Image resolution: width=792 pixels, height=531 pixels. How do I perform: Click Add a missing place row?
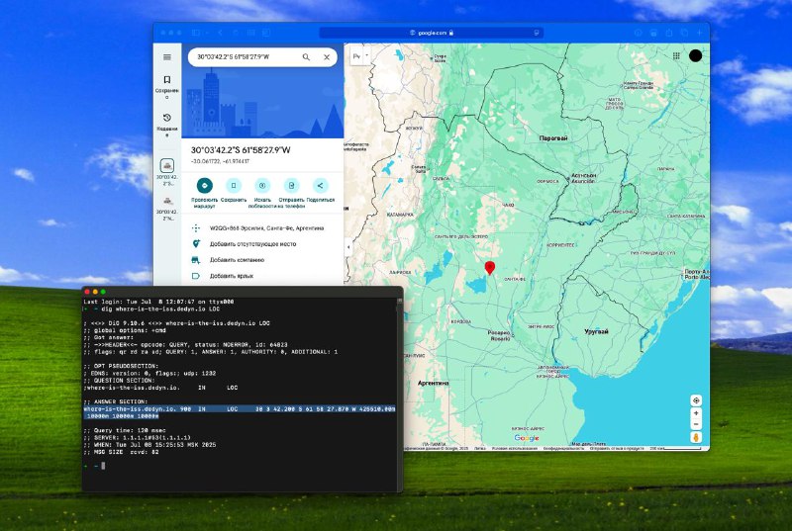pyautogui.click(x=262, y=244)
